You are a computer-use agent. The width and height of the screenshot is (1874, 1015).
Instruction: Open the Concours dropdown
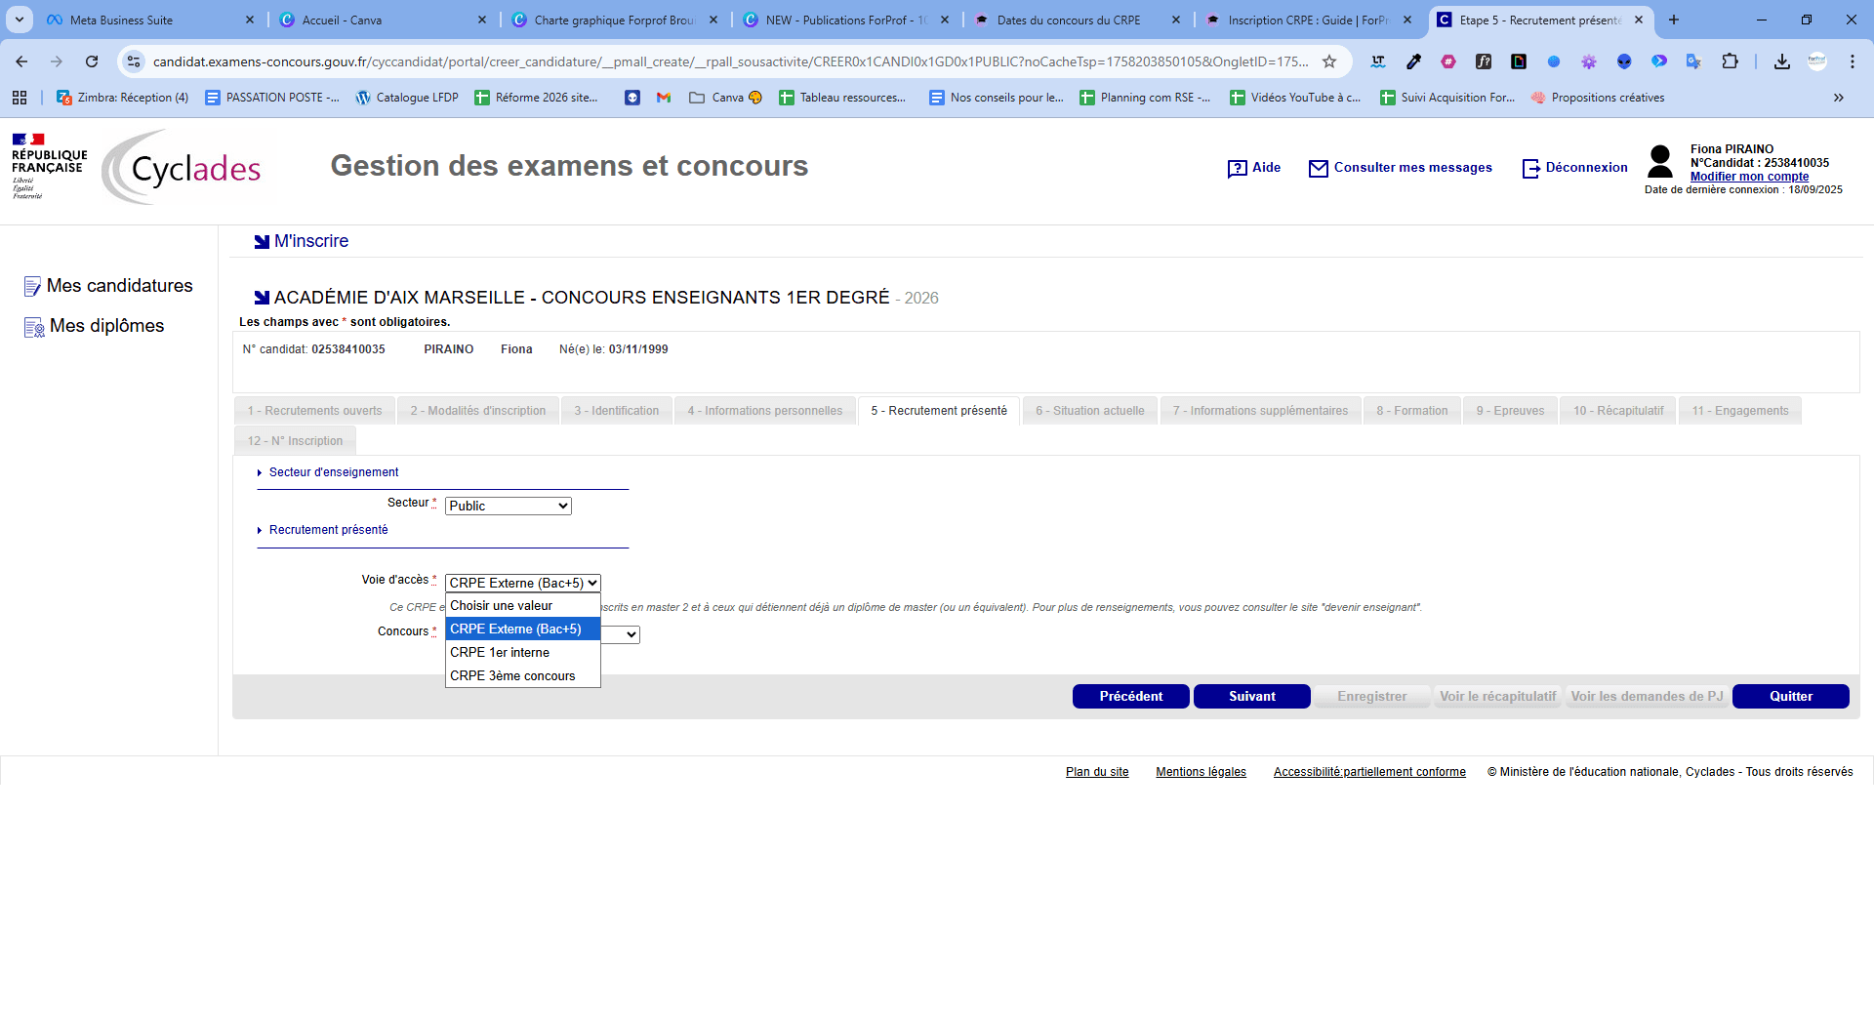click(630, 634)
